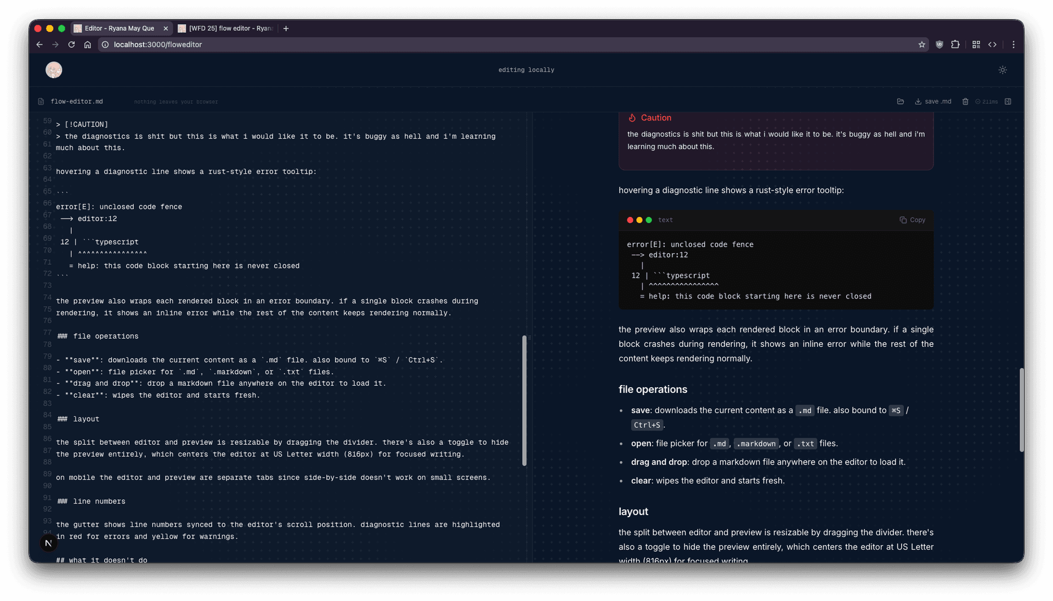This screenshot has width=1053, height=601.
Task: Switch to the WFD 25 flow editor tab
Action: click(226, 28)
